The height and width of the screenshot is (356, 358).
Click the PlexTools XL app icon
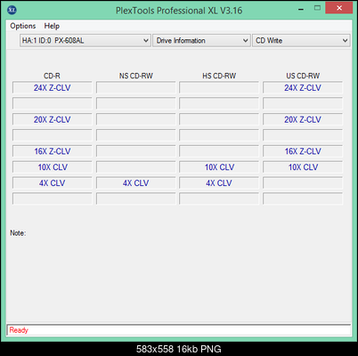[12, 10]
